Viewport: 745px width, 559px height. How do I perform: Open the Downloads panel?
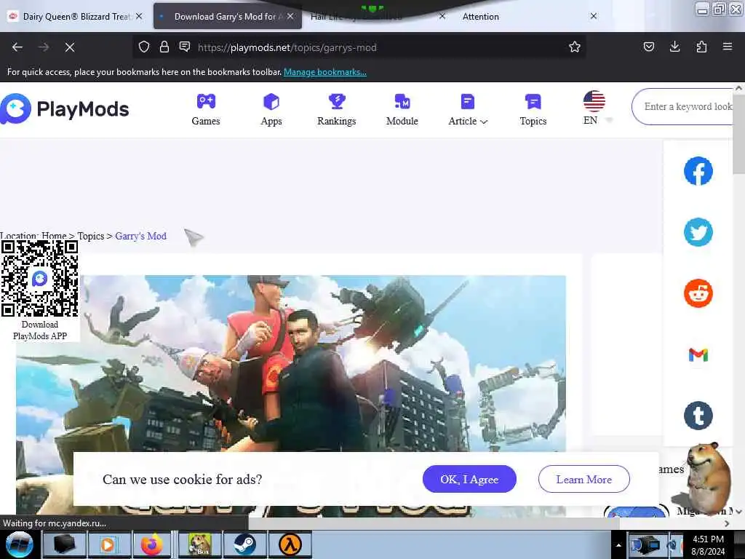674,47
